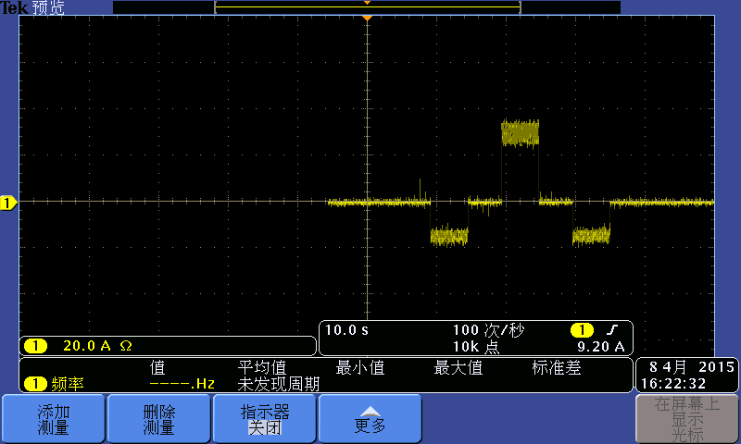Click the 最小值 column header
Viewport: 741px width, 444px height.
pos(360,367)
